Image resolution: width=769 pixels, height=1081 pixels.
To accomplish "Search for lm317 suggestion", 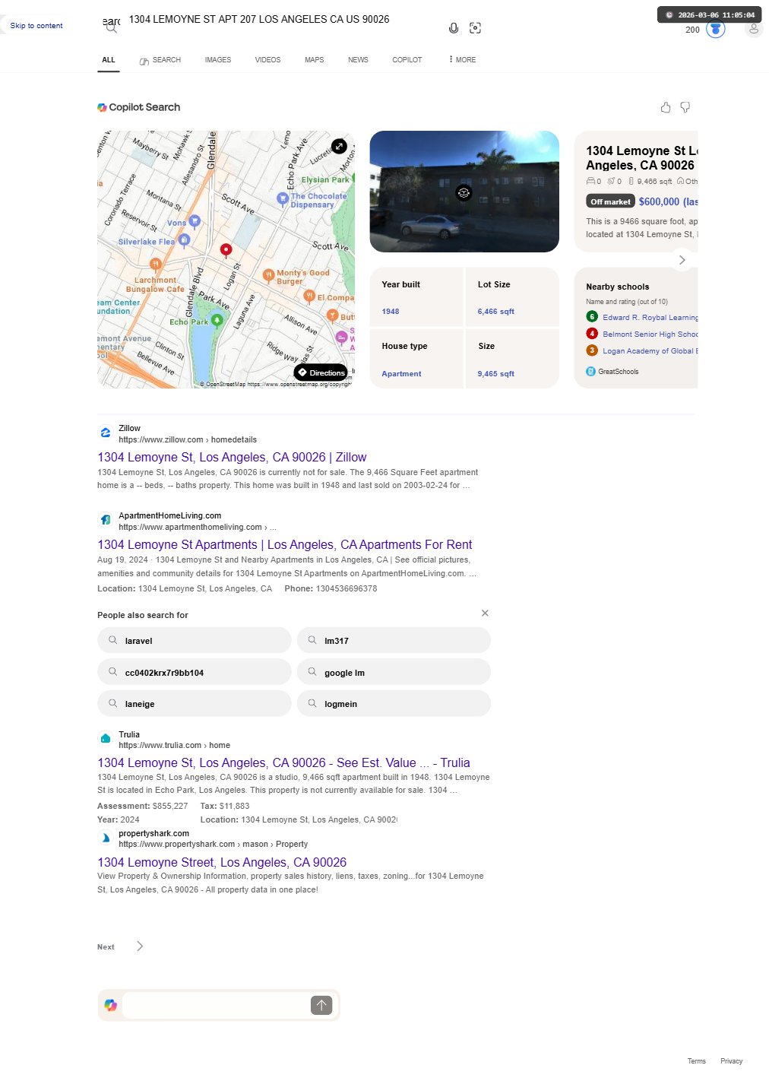I will coord(394,640).
